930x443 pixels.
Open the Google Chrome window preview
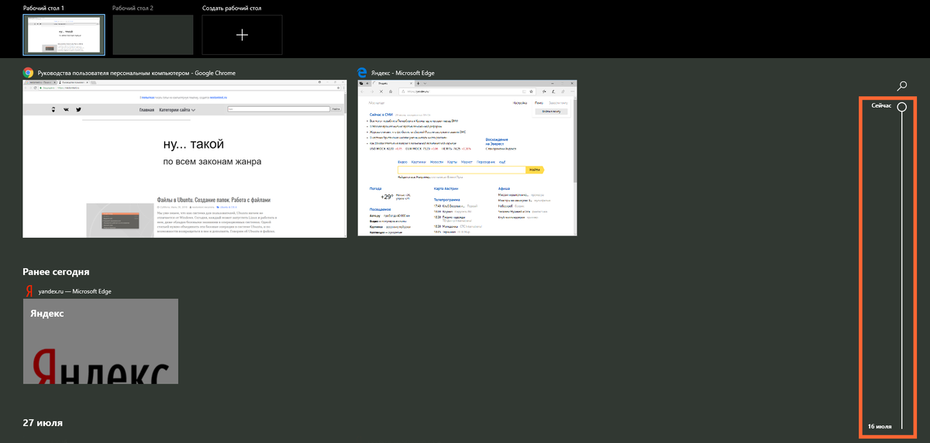(x=184, y=158)
